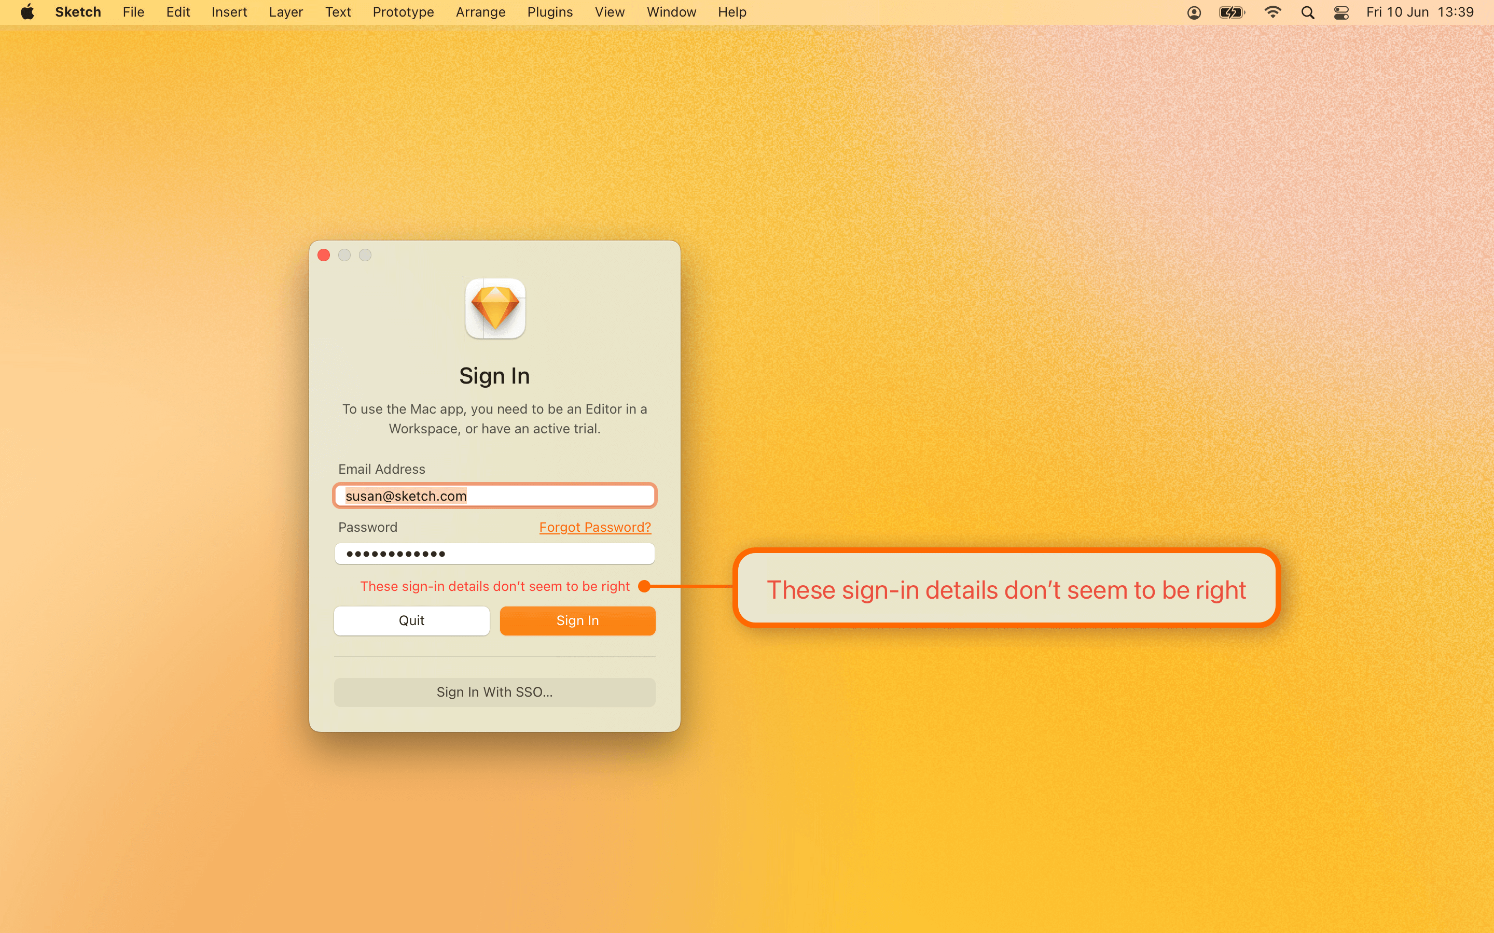Click the battery charging indicator

point(1231,12)
